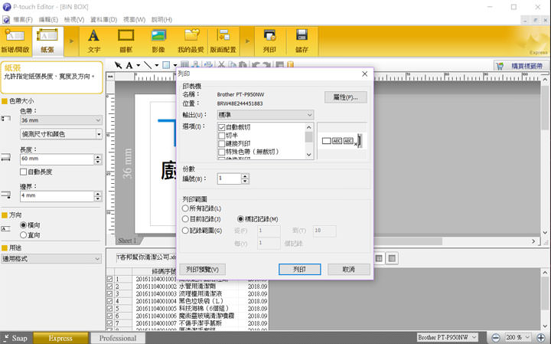Select the 記錄範圍(G) radio button

[185, 231]
